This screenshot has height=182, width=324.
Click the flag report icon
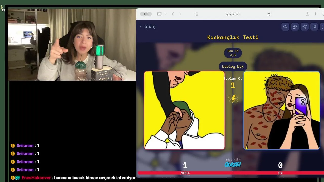[314, 27]
